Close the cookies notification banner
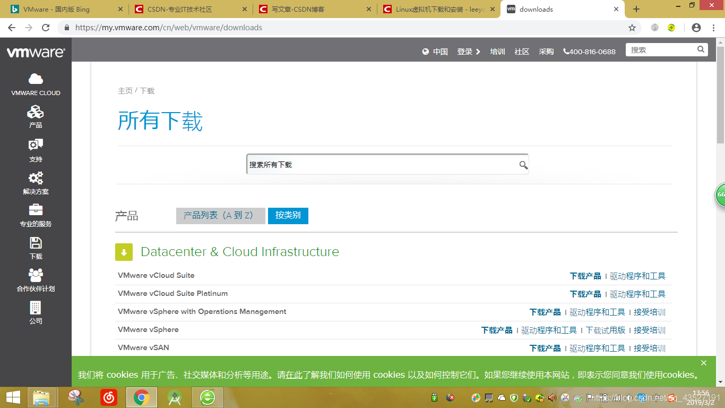The image size is (725, 408). click(704, 363)
